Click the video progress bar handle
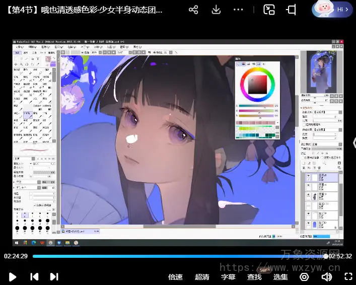This screenshot has width=356, height=285. (326, 256)
